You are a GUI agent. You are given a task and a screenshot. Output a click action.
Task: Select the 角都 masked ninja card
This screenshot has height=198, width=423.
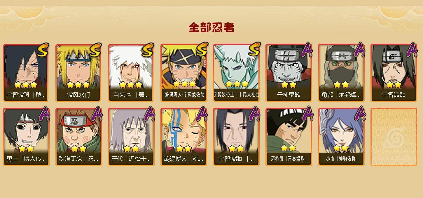[341, 73]
